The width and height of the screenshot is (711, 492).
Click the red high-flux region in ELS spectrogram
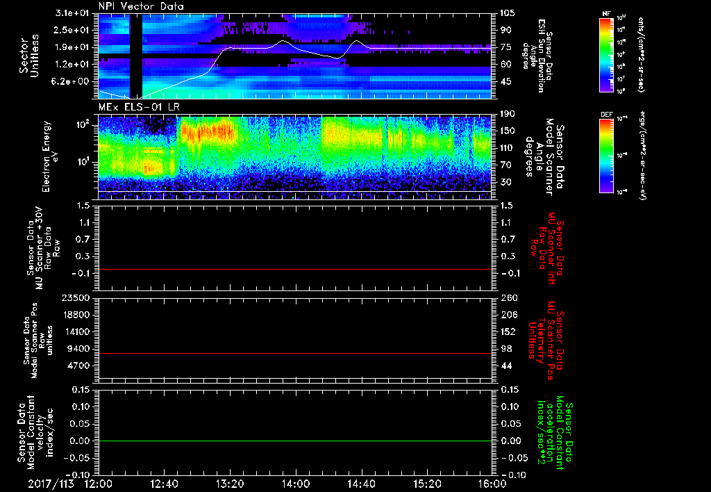[x=207, y=133]
